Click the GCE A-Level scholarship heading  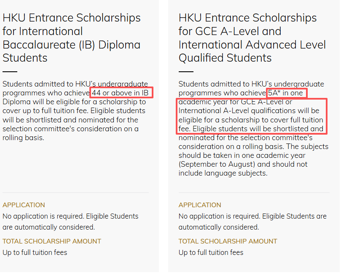tap(252, 38)
